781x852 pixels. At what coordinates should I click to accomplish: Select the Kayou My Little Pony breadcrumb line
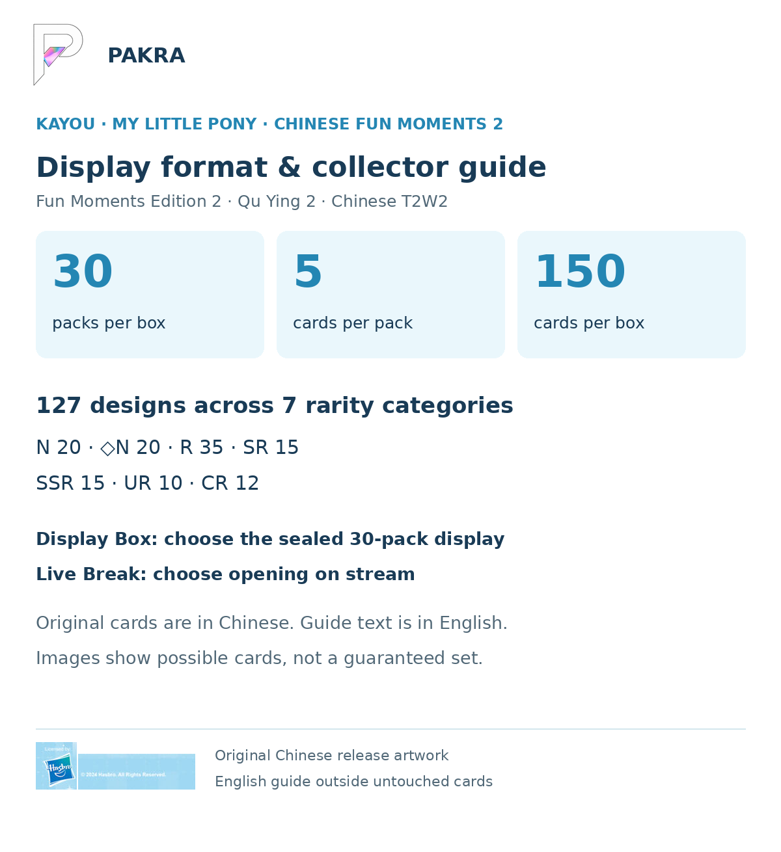point(269,124)
